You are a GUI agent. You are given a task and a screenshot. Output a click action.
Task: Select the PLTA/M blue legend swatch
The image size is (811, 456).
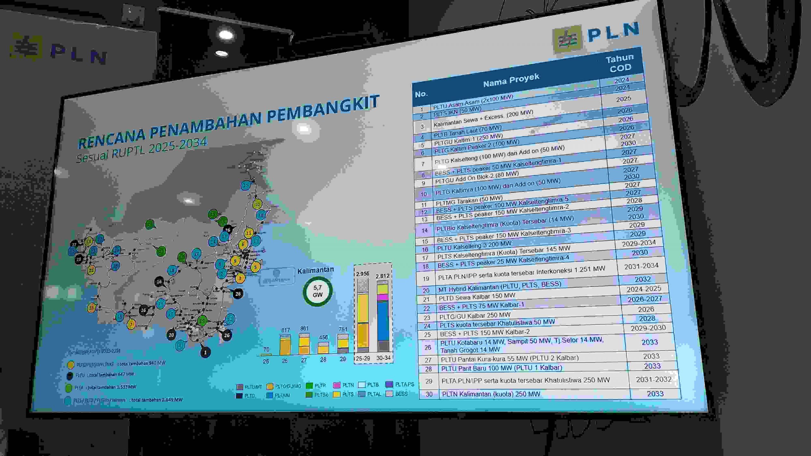(270, 395)
